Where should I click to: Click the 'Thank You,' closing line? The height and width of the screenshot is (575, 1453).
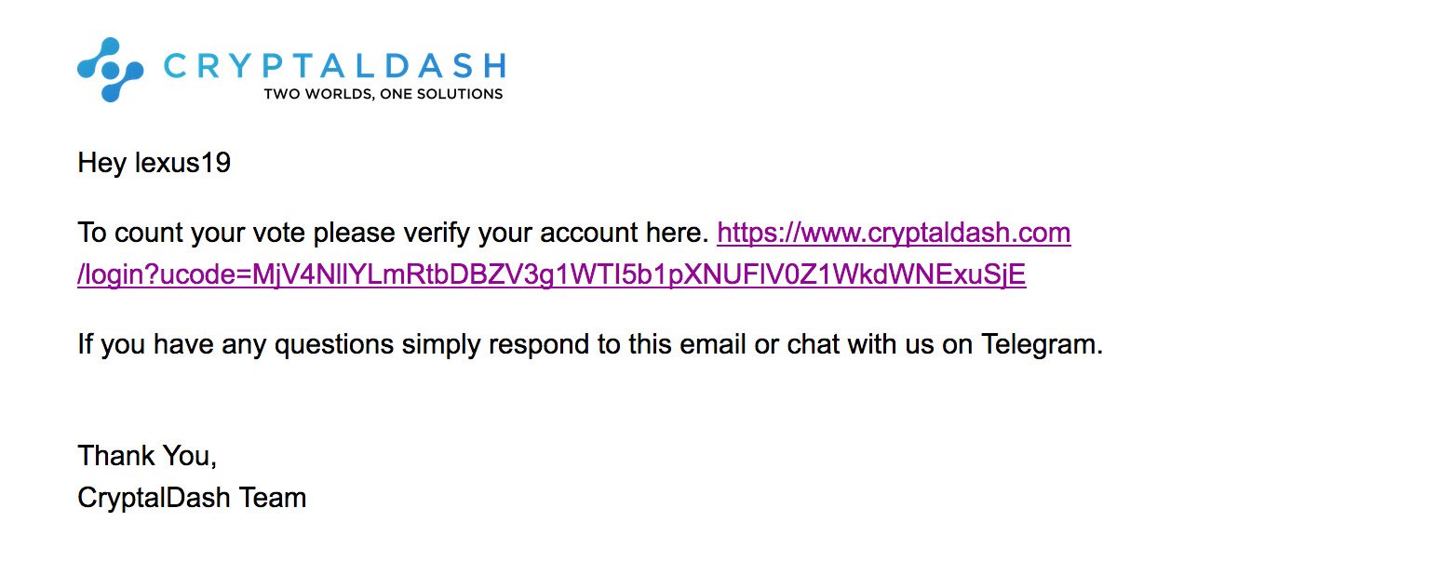[x=147, y=456]
